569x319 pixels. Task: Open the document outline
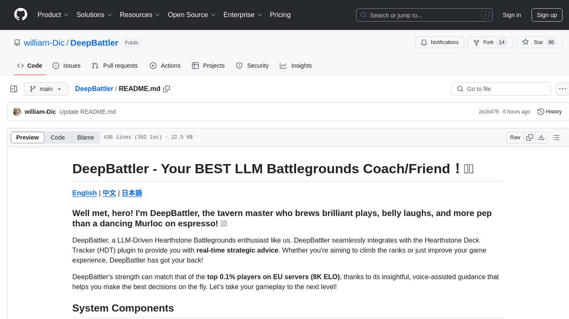click(x=556, y=137)
